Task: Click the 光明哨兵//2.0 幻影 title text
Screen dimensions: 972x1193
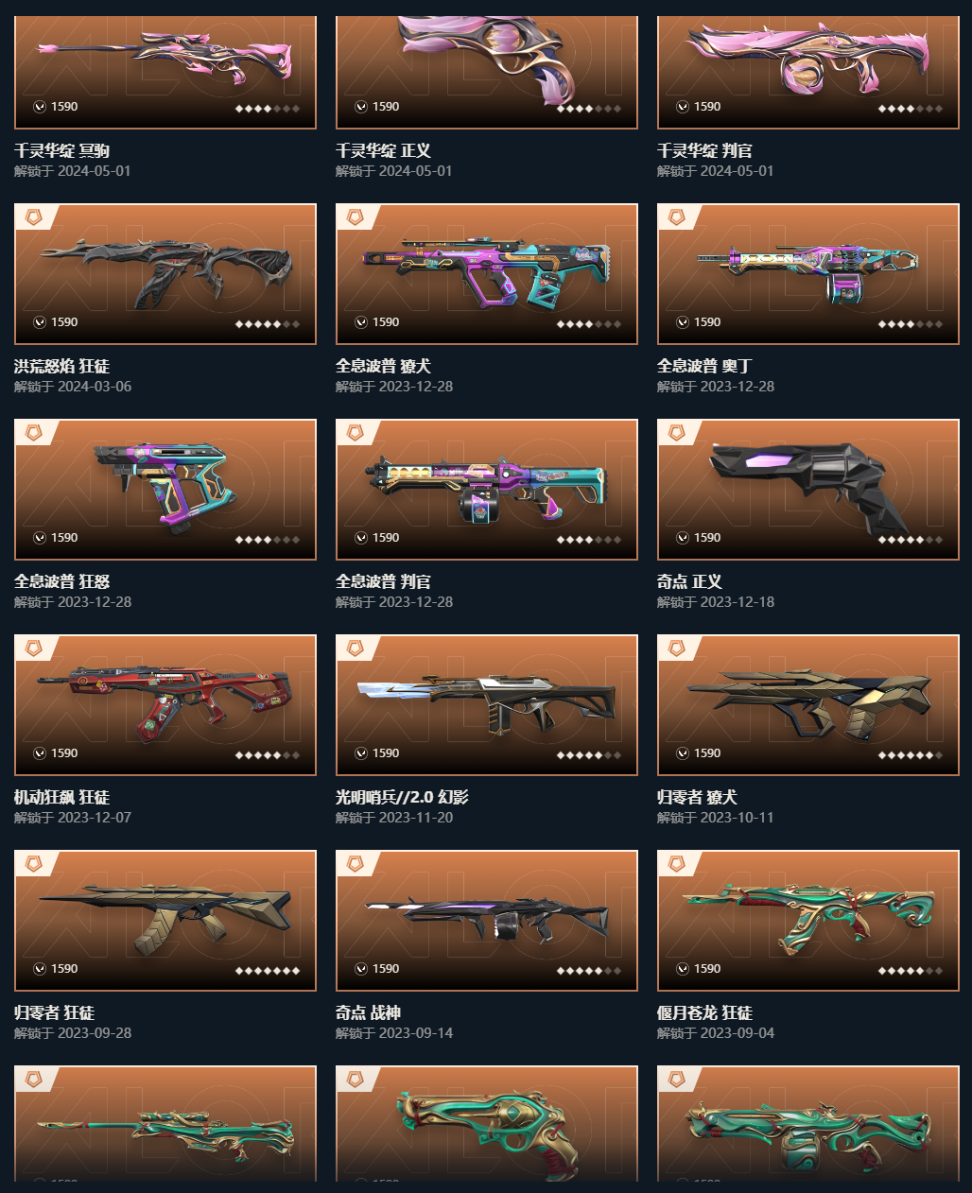Action: coord(402,797)
